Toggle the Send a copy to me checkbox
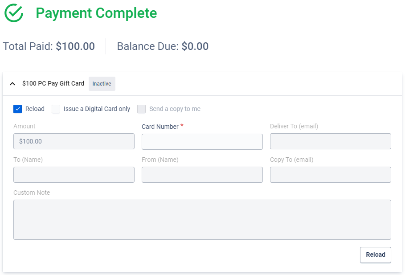405x275 pixels. click(x=142, y=109)
